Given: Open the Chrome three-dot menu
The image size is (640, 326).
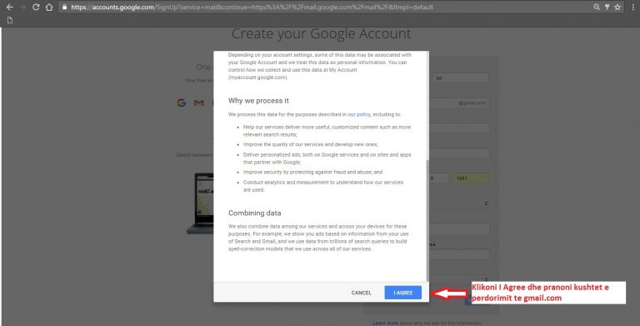Looking at the screenshot, I should [x=633, y=7].
